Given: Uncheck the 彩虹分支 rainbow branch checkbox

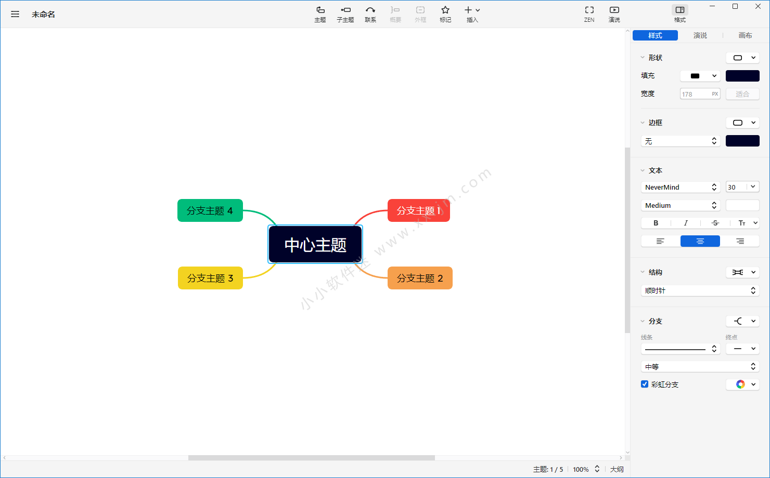Looking at the screenshot, I should [645, 384].
